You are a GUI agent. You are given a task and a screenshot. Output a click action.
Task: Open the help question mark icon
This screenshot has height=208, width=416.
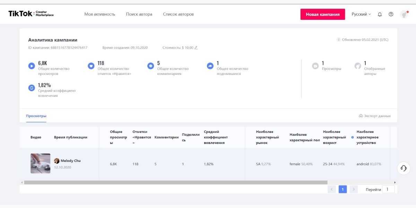(x=391, y=14)
